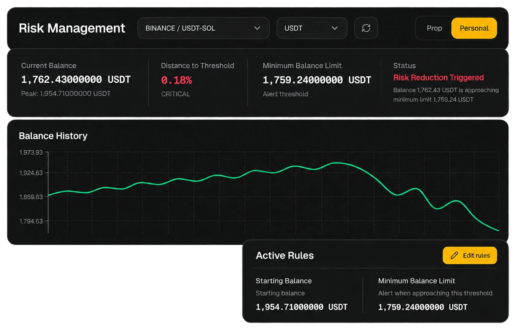Click the 0.18% distance to threshold value

(x=176, y=80)
